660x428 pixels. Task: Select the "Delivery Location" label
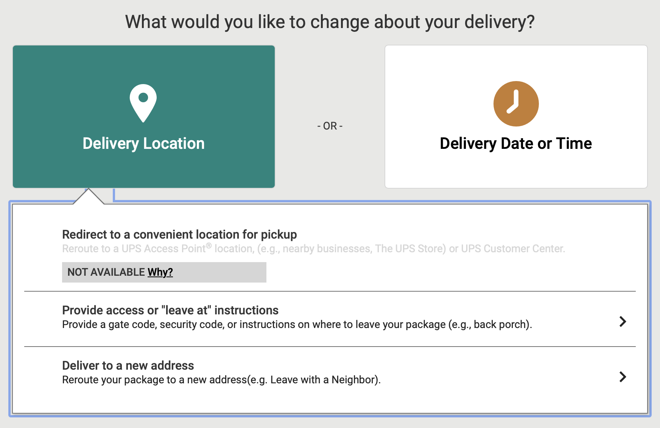tap(143, 144)
